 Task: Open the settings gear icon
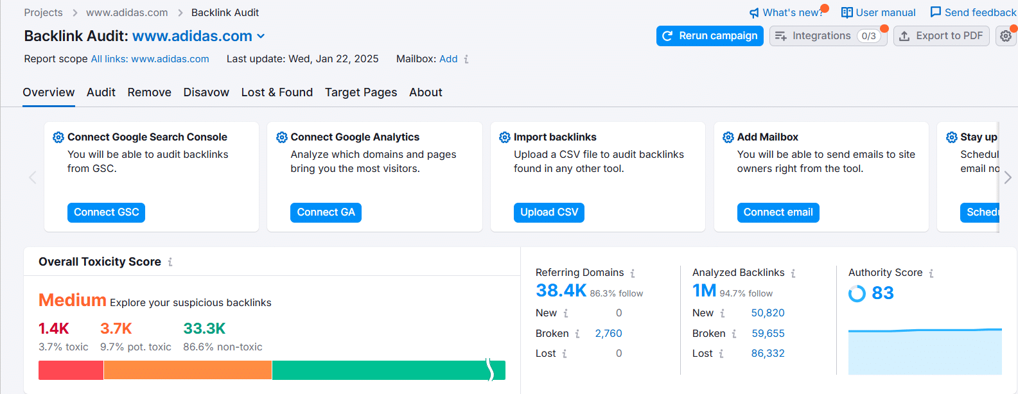[1006, 36]
